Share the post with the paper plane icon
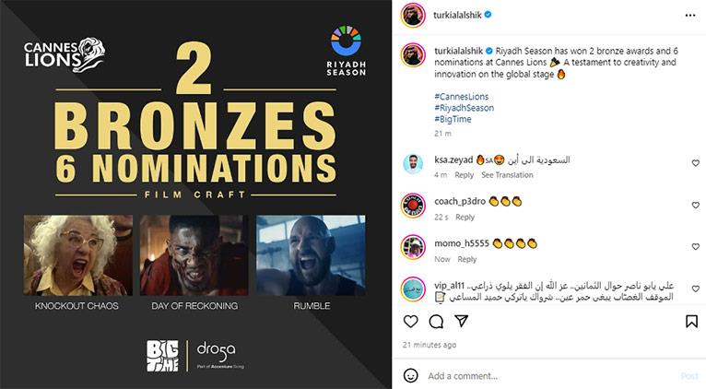Screen dimensions: 706x389 (461, 321)
